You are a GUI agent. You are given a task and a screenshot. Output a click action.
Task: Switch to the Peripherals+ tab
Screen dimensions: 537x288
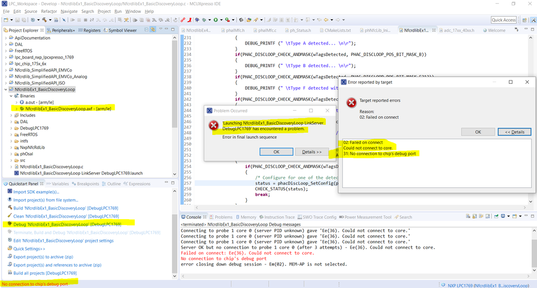coord(61,30)
